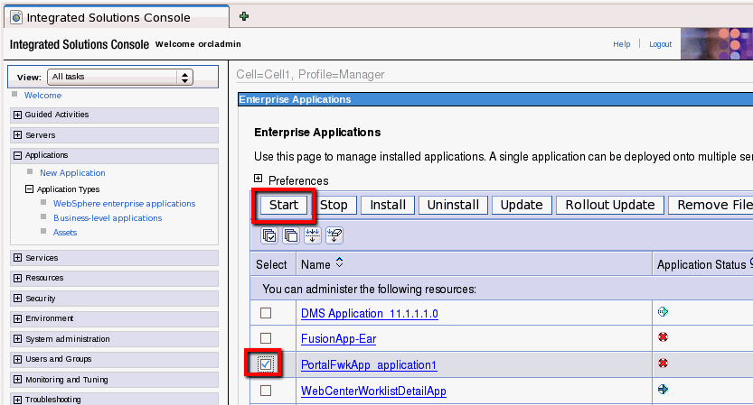Expand the Services navigation section
The height and width of the screenshot is (405, 753).
[18, 258]
